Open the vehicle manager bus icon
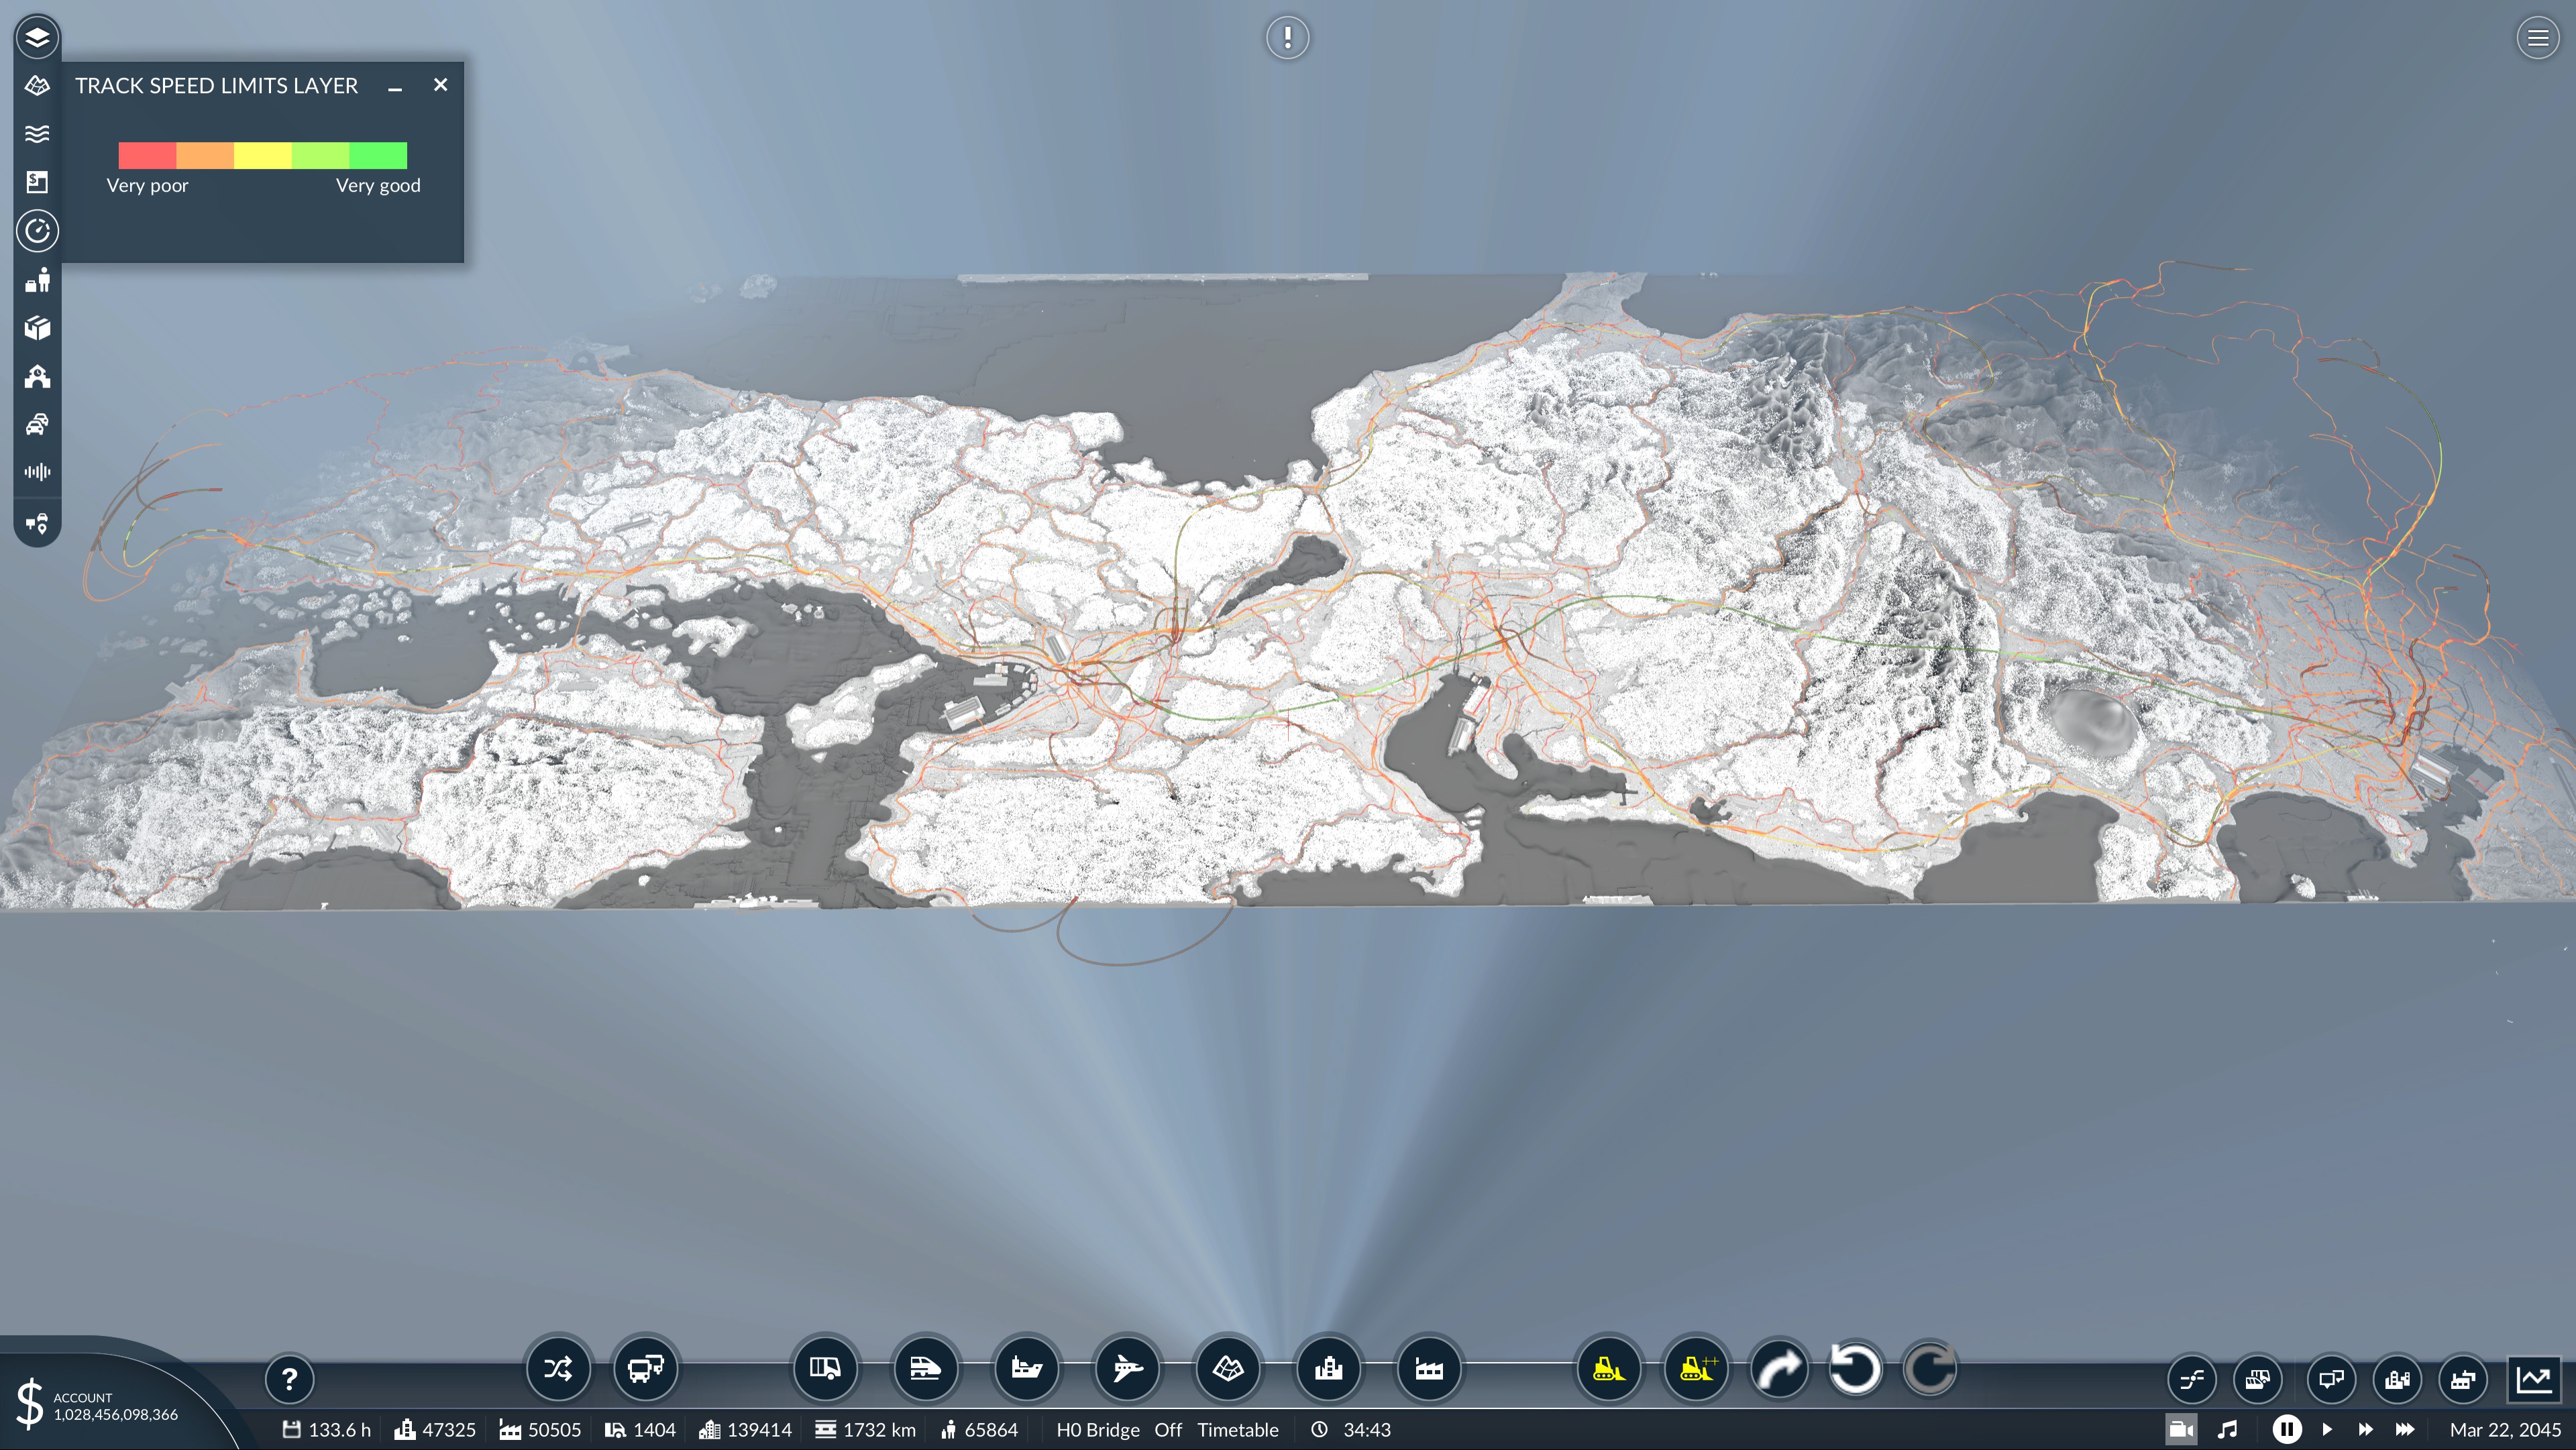 tap(645, 1368)
